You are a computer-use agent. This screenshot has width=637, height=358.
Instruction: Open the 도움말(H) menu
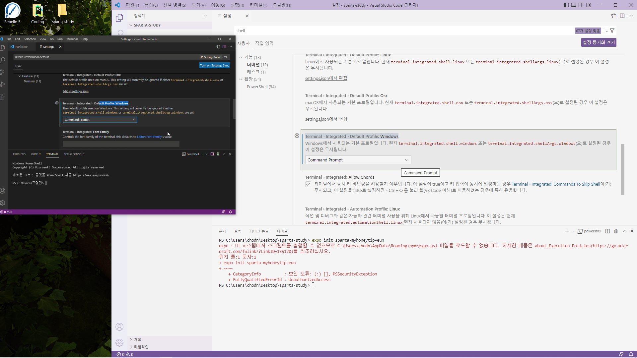pos(282,5)
